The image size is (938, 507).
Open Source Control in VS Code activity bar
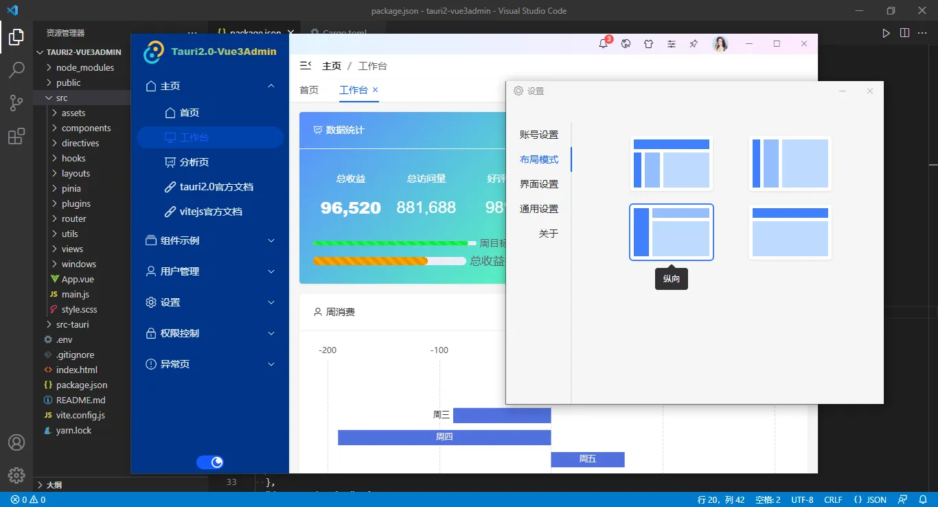coord(16,102)
